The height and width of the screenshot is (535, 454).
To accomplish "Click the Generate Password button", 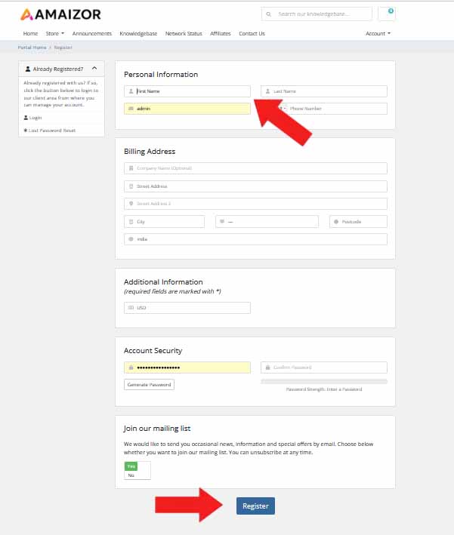I will 149,385.
